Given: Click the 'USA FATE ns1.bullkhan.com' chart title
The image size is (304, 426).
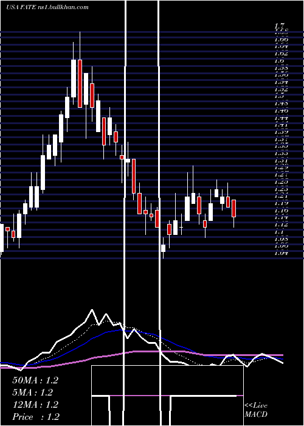Looking at the screenshot, I should (47, 7).
